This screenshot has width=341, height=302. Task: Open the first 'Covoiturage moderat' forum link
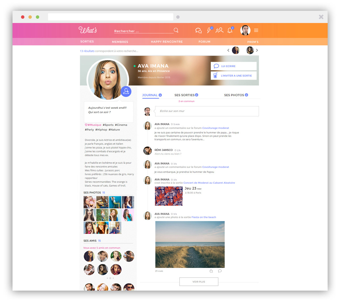pyautogui.click(x=216, y=128)
